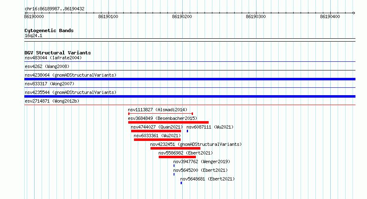This screenshot has width=367, height=199.
Task: Click the nsv483044 (Iafrate2004) variant label
Action: pos(53,58)
